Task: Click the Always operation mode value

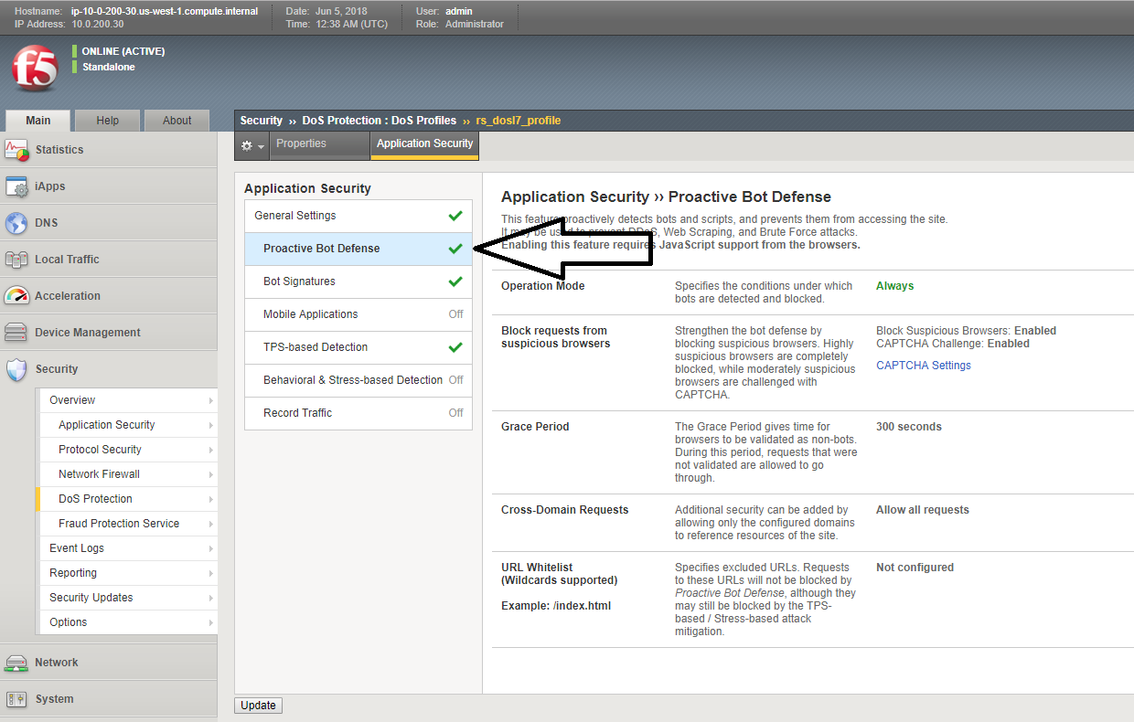Action: 895,286
